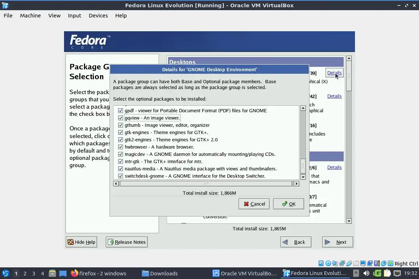Click OK in the GNOME details dialog
419x279 pixels.
(x=288, y=204)
